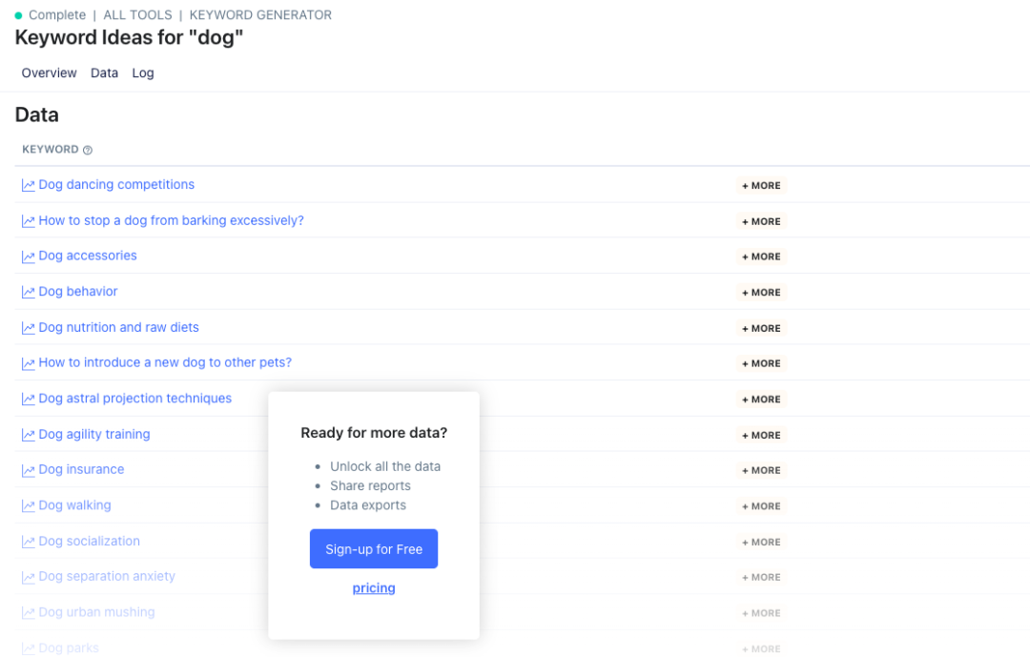Open the Log tab
This screenshot has height=657, width=1030.
coord(142,72)
